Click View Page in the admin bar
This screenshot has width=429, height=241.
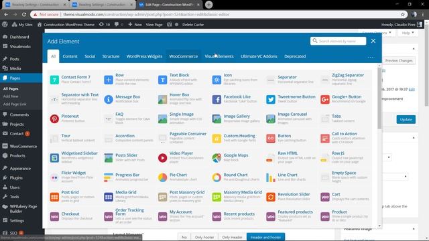point(154,25)
